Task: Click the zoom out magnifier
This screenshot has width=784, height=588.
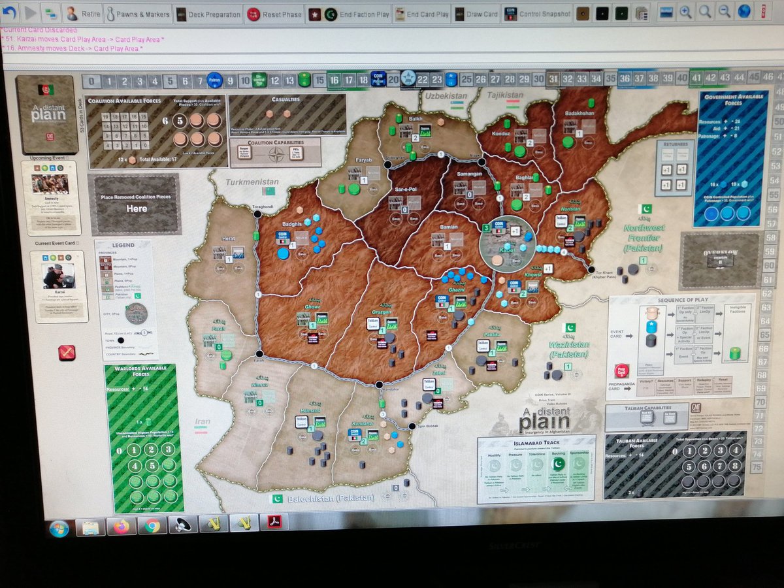Action: click(x=725, y=10)
